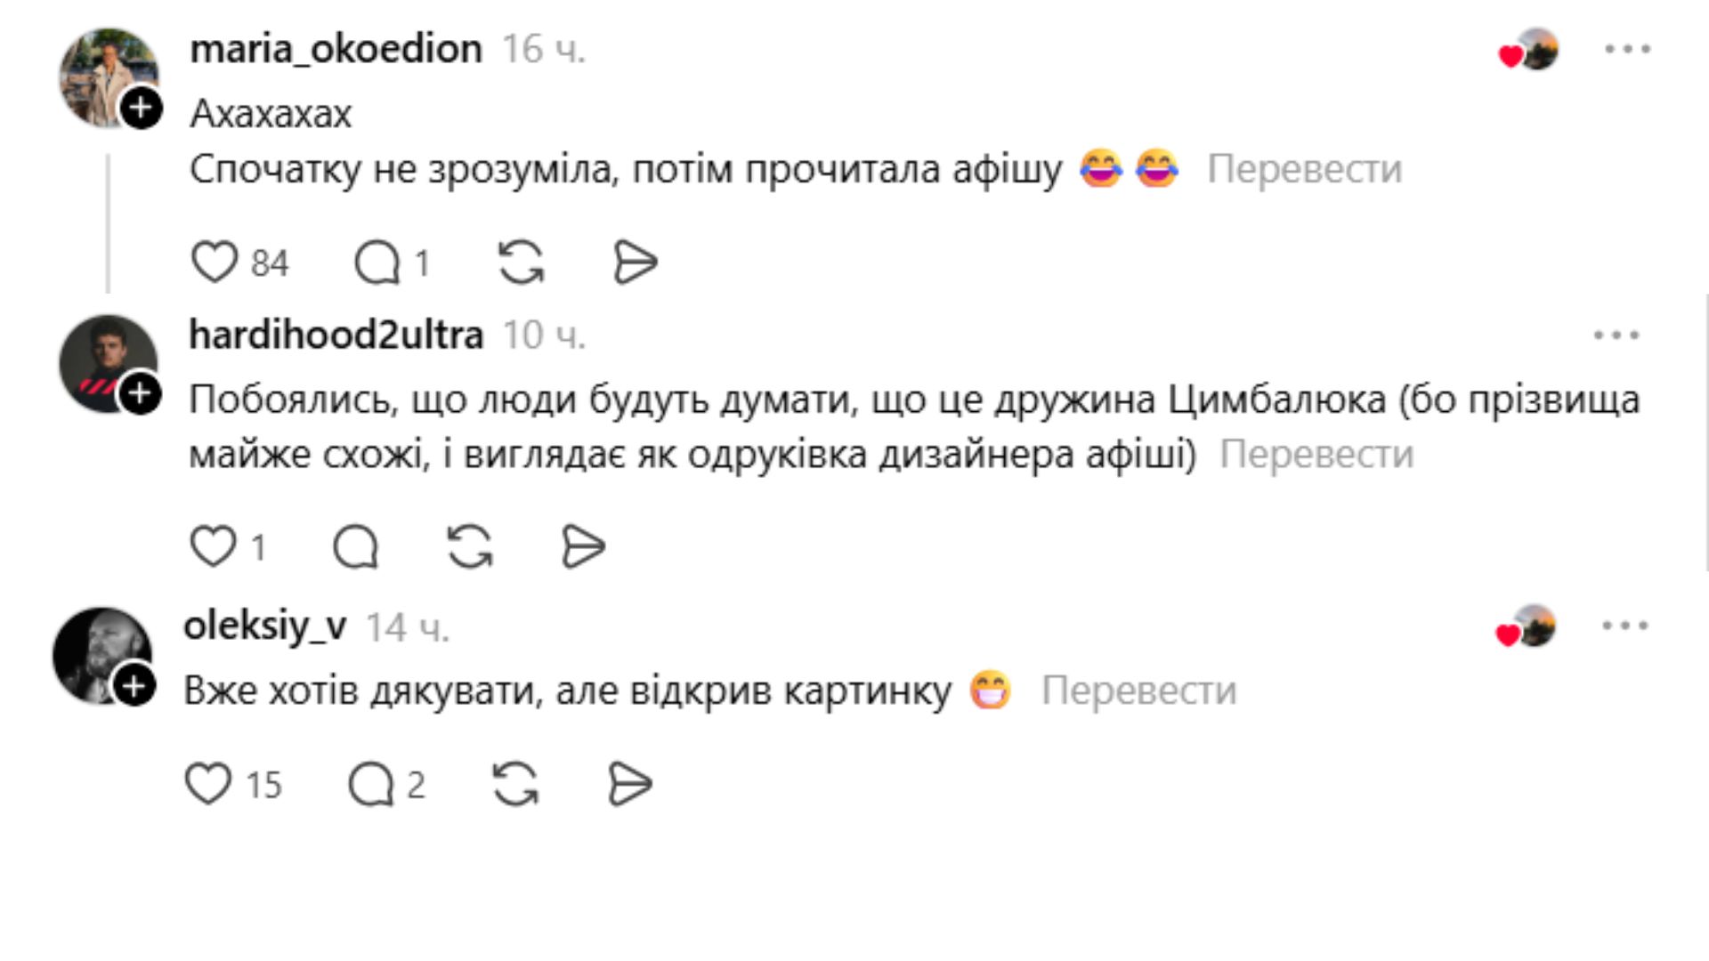Like maria_okoedion's comment with 84 likes
Screen dimensions: 1709x961
[x=215, y=262]
